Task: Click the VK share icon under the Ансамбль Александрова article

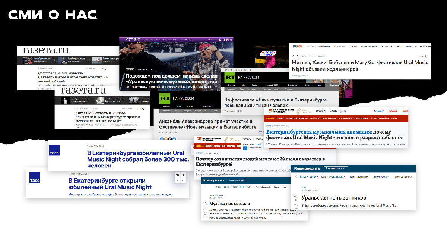Action: click(161, 139)
